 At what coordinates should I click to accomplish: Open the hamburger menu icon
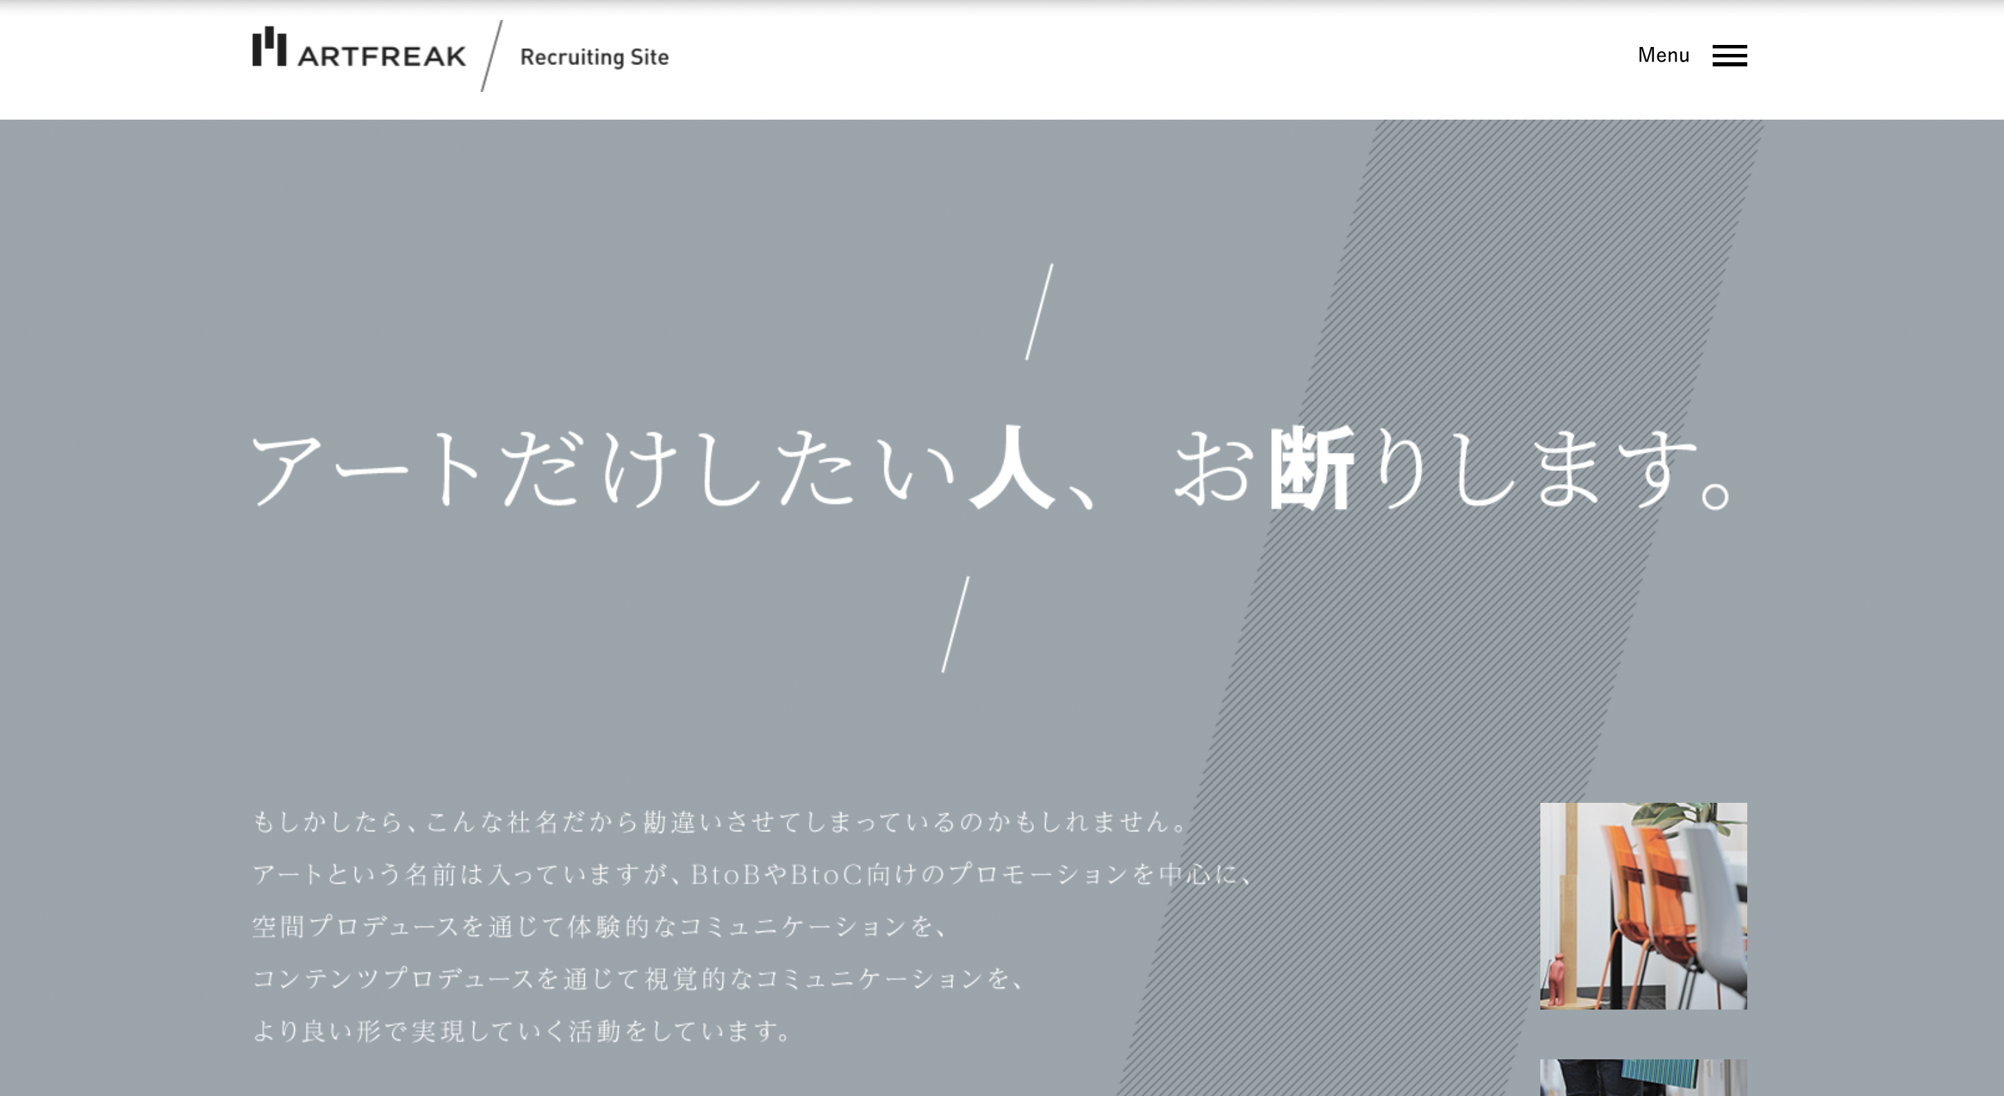(x=1729, y=56)
